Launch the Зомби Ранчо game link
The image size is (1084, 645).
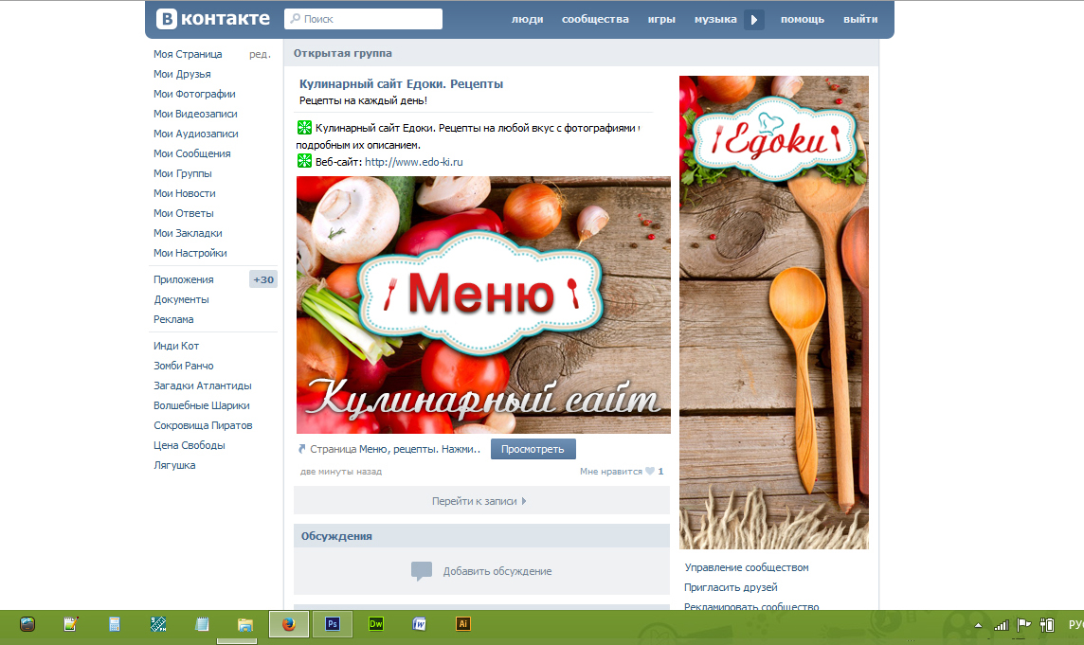[183, 366]
